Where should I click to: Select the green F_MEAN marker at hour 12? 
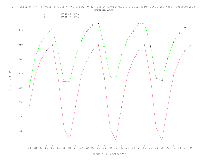click(x=53, y=29)
